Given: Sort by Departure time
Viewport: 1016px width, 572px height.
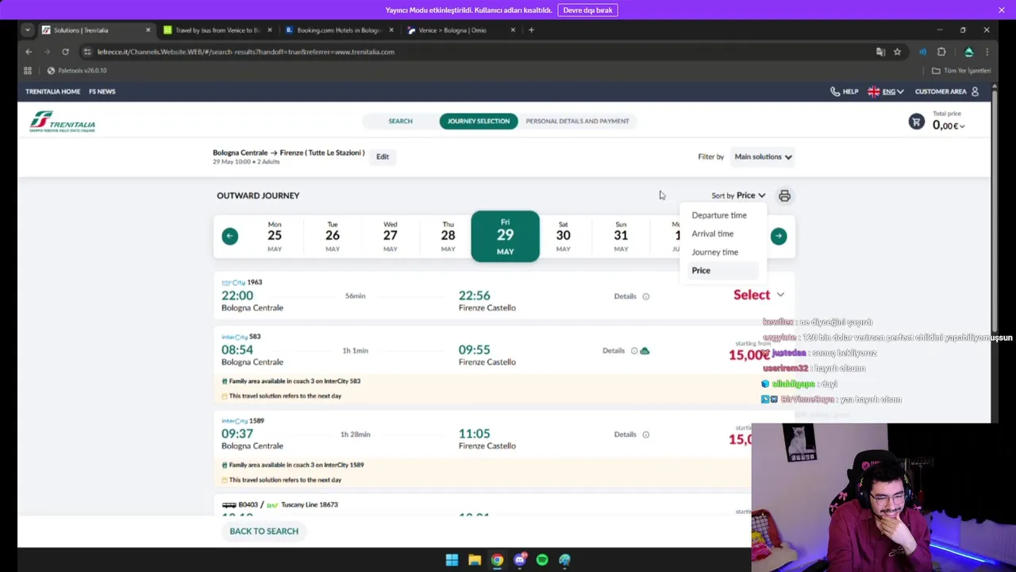Looking at the screenshot, I should point(719,215).
